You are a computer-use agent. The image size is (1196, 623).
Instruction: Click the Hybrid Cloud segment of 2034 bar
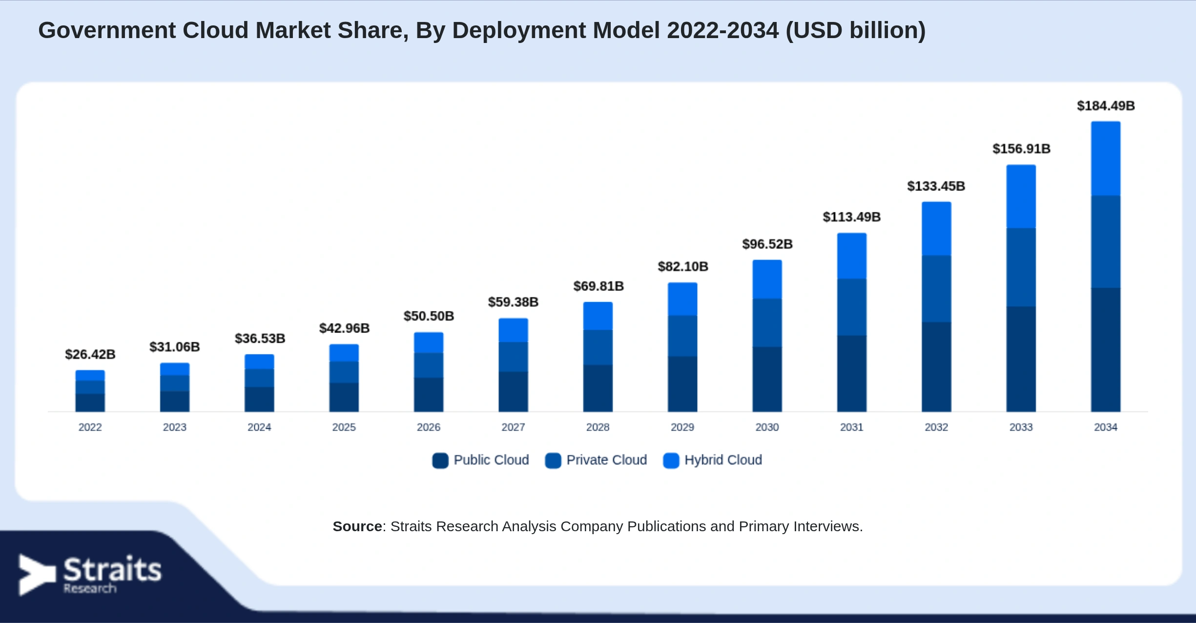(1106, 159)
